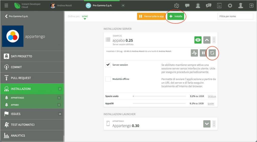The width and height of the screenshot is (257, 142).
Task: Click the Appartengo 0.30 title
Action: pyautogui.click(x=126, y=126)
